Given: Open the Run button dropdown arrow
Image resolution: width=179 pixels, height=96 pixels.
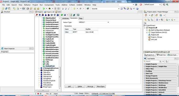Looking at the screenshot, I should 46,9.
